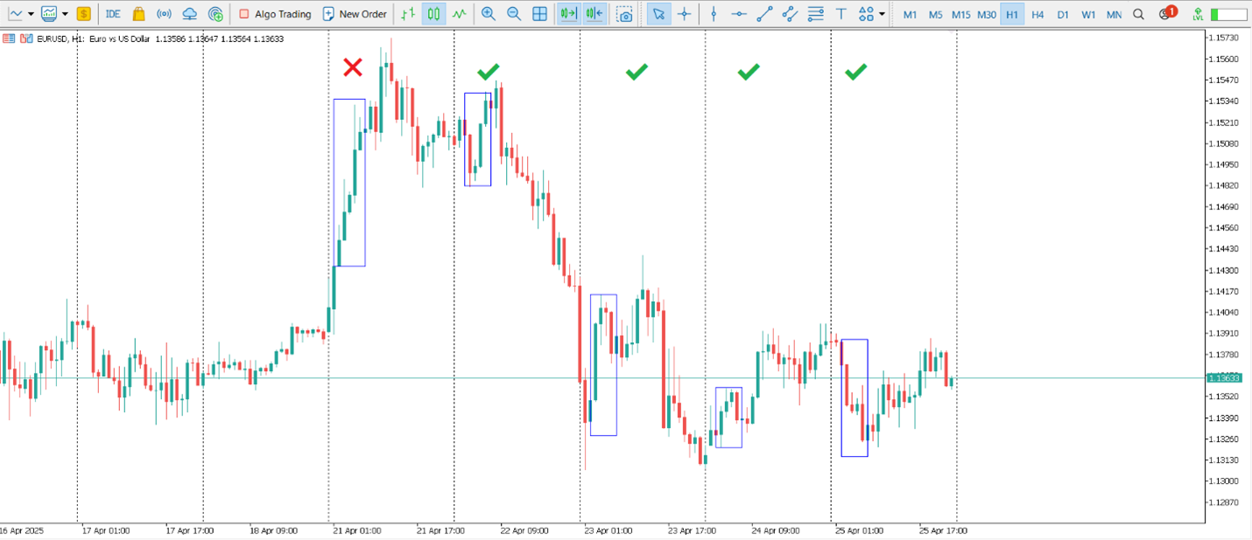Open the Signals broadcast icon
1252x540 pixels.
click(x=164, y=14)
